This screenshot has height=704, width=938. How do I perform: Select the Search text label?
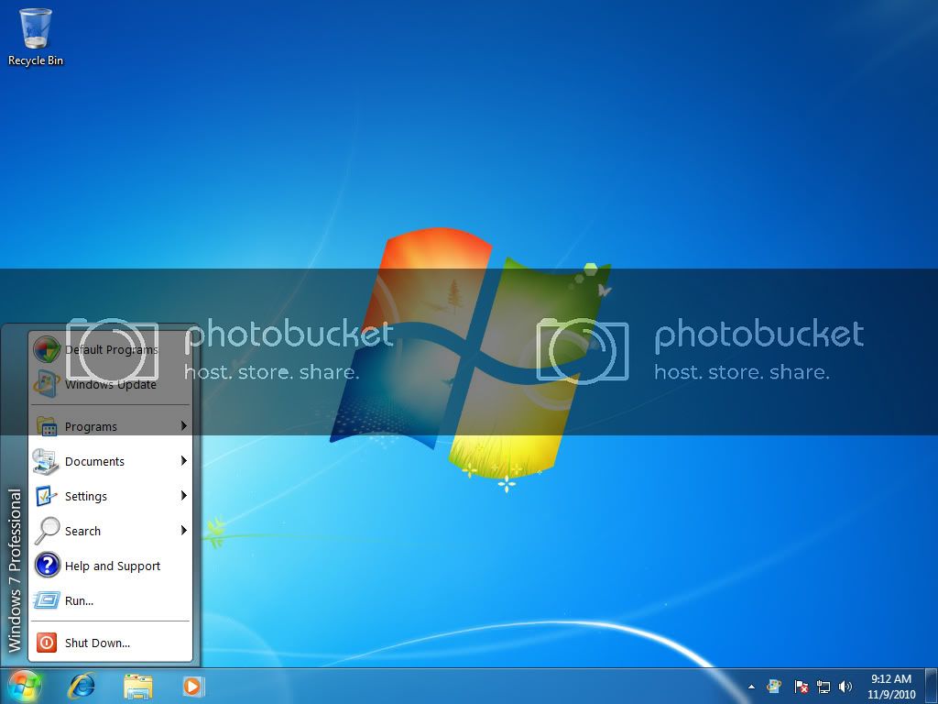(82, 531)
